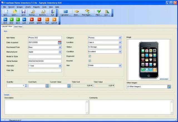Open the Help menu
This screenshot has width=178, height=122.
point(57,7)
